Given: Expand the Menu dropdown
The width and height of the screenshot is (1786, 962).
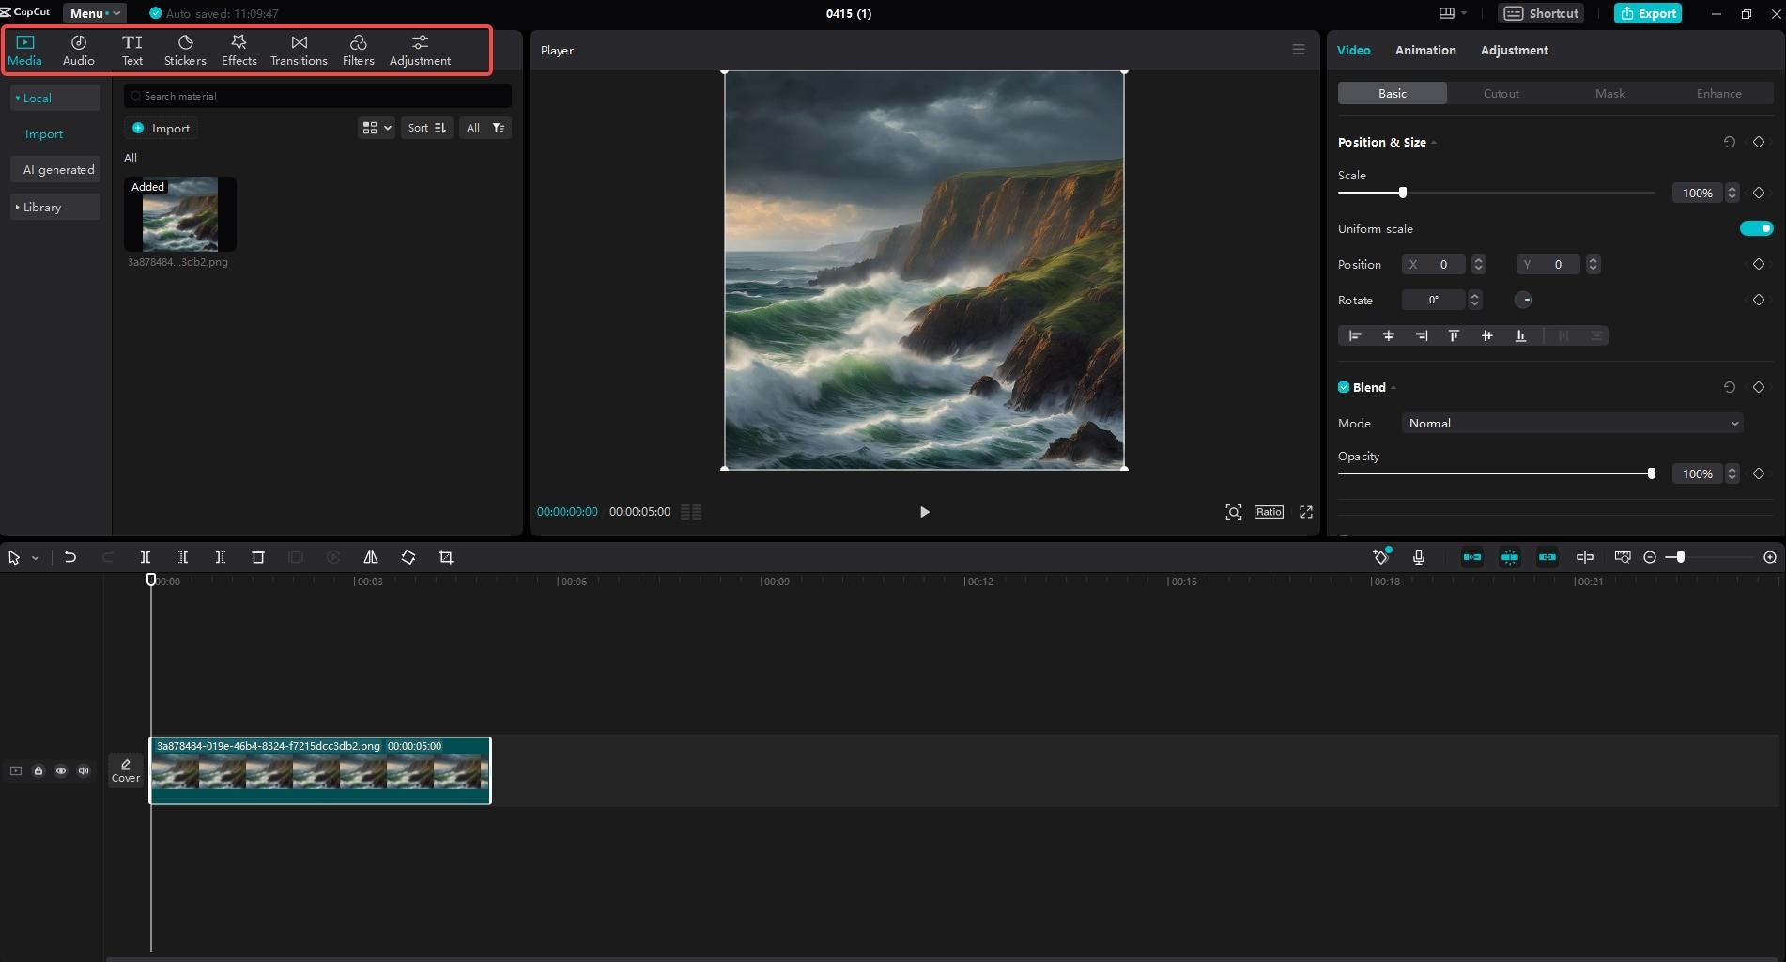Looking at the screenshot, I should 95,13.
